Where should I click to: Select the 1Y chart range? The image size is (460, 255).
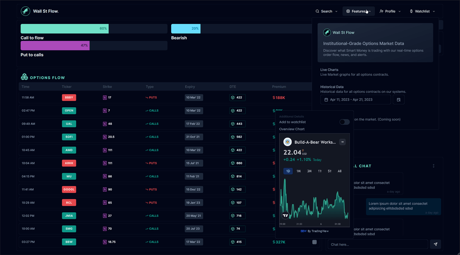point(320,171)
